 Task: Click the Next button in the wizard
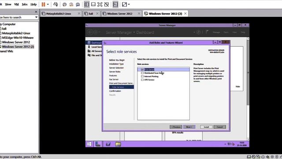point(189,127)
